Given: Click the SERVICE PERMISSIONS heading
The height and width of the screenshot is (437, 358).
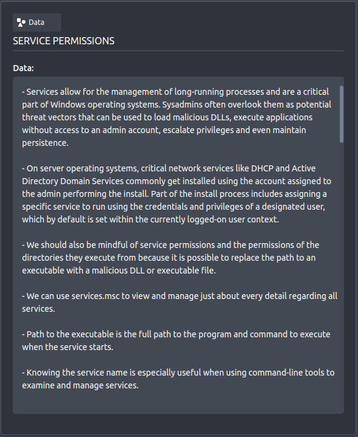Looking at the screenshot, I should (64, 41).
